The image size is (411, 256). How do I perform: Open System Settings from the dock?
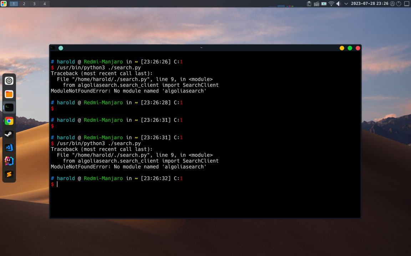click(x=9, y=81)
